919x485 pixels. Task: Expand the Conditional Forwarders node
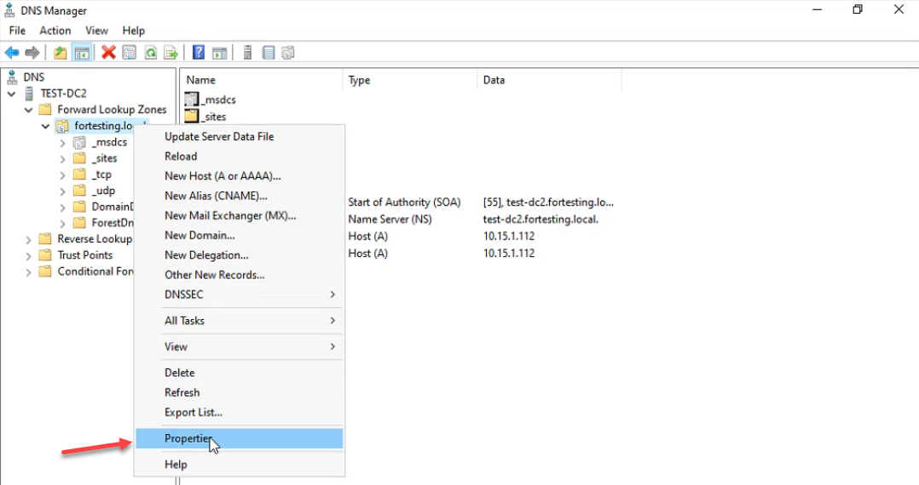[29, 272]
